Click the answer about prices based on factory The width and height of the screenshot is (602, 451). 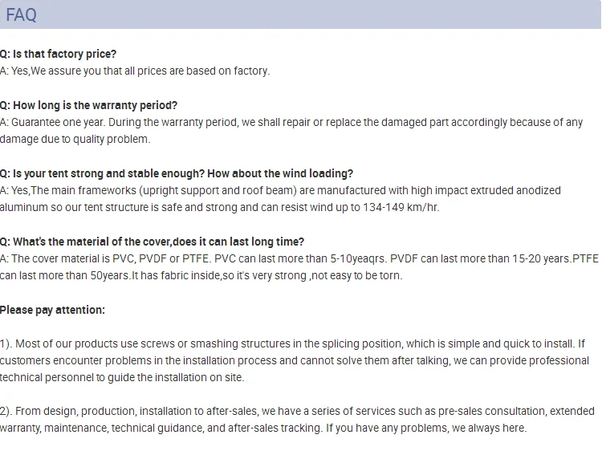pos(135,71)
